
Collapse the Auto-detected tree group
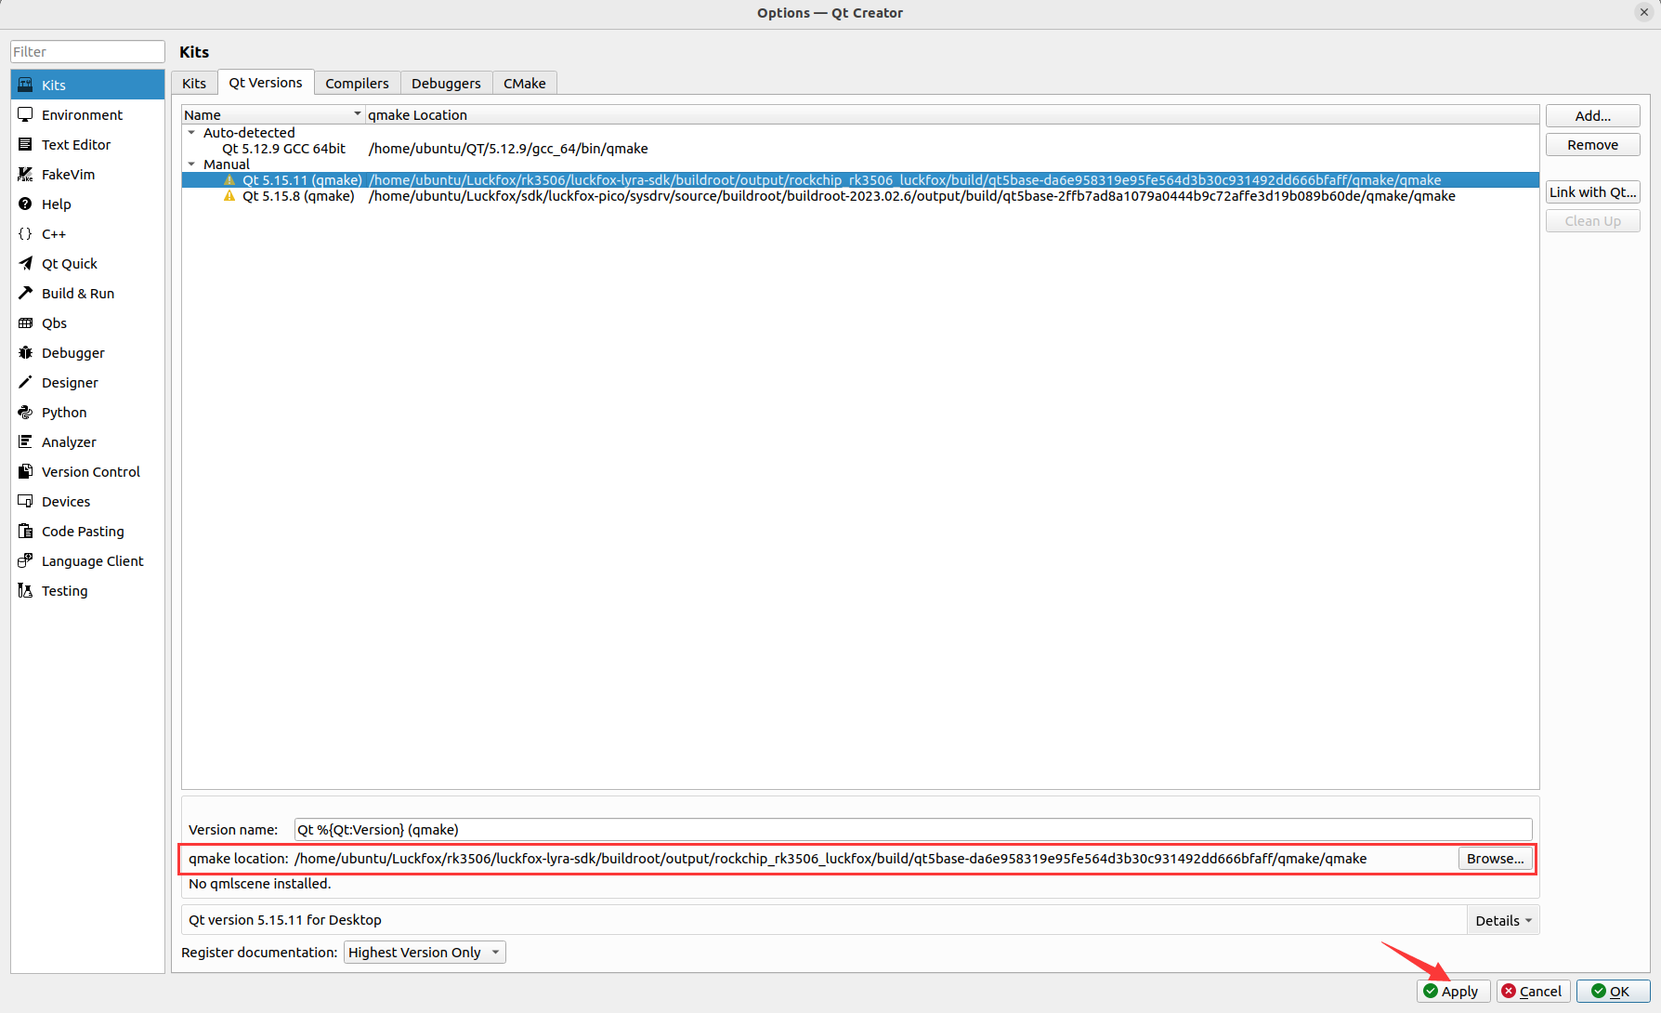(x=192, y=133)
